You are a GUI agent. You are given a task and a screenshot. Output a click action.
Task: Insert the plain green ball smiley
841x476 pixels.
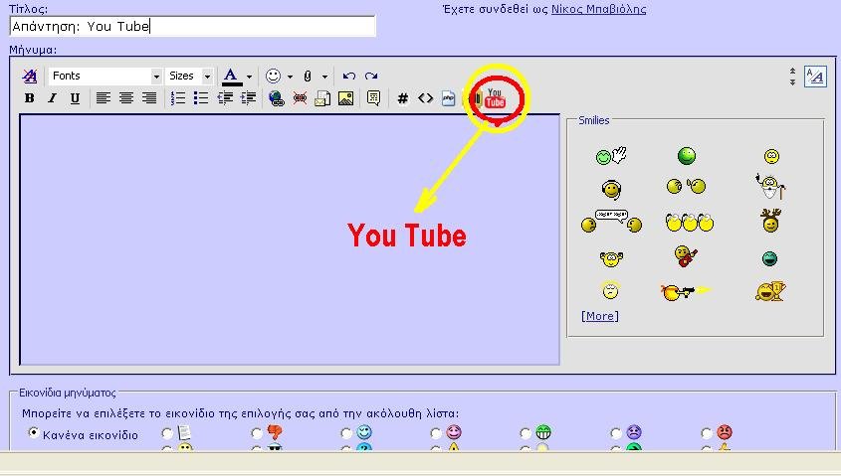coord(687,156)
